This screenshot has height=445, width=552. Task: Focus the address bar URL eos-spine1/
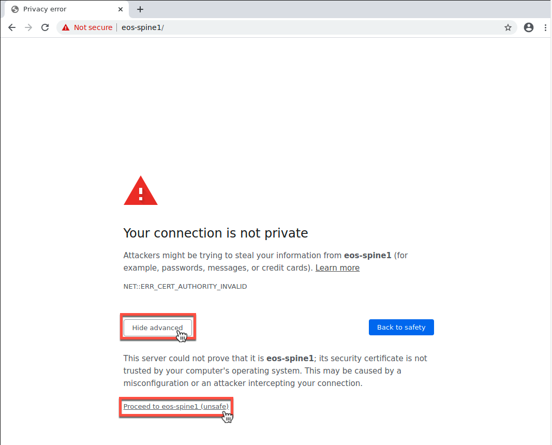point(143,27)
